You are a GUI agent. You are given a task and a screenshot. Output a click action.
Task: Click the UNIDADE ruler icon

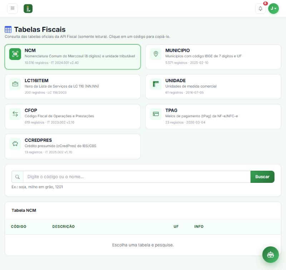[x=156, y=84]
